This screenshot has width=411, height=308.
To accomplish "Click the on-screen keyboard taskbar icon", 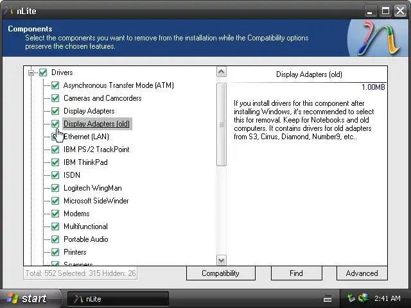I will click(328, 298).
